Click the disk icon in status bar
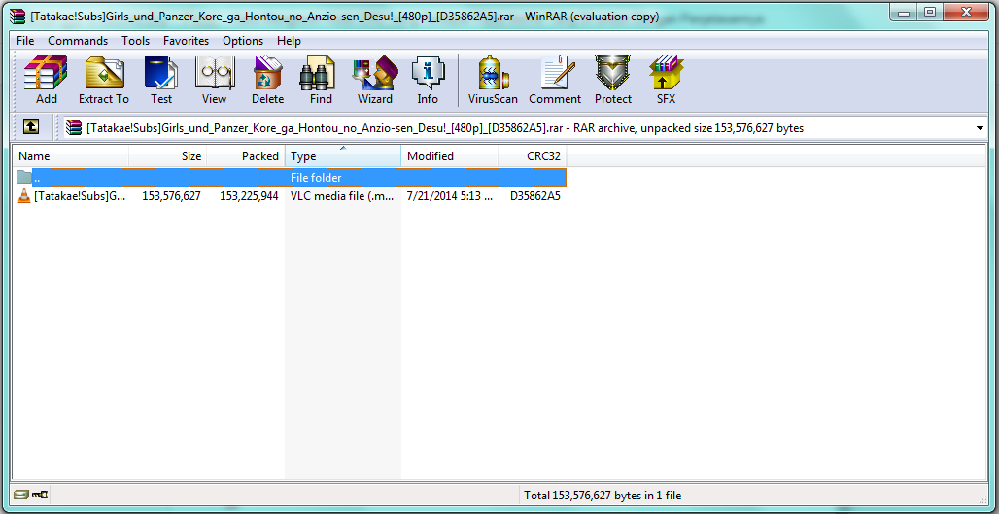999x514 pixels. [21, 495]
